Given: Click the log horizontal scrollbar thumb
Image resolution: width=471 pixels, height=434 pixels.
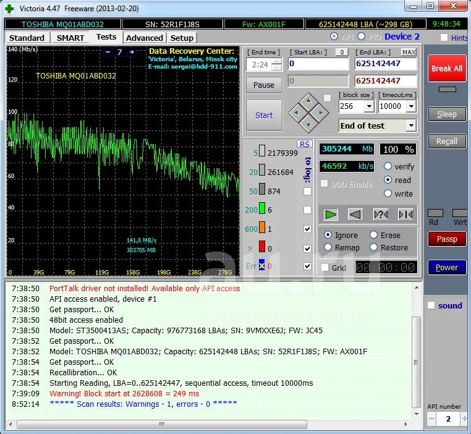Looking at the screenshot, I should pyautogui.click(x=162, y=424).
